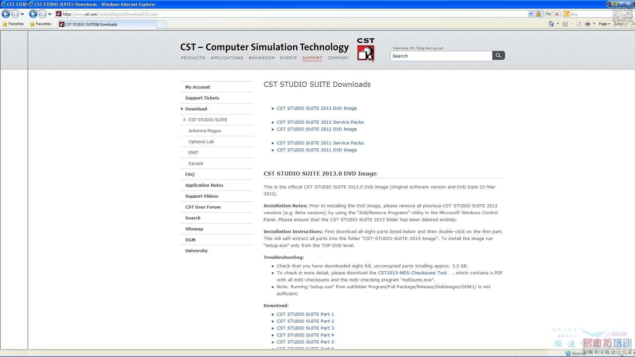Click the Stop loading X icon
The image size is (635, 357).
tap(557, 14)
